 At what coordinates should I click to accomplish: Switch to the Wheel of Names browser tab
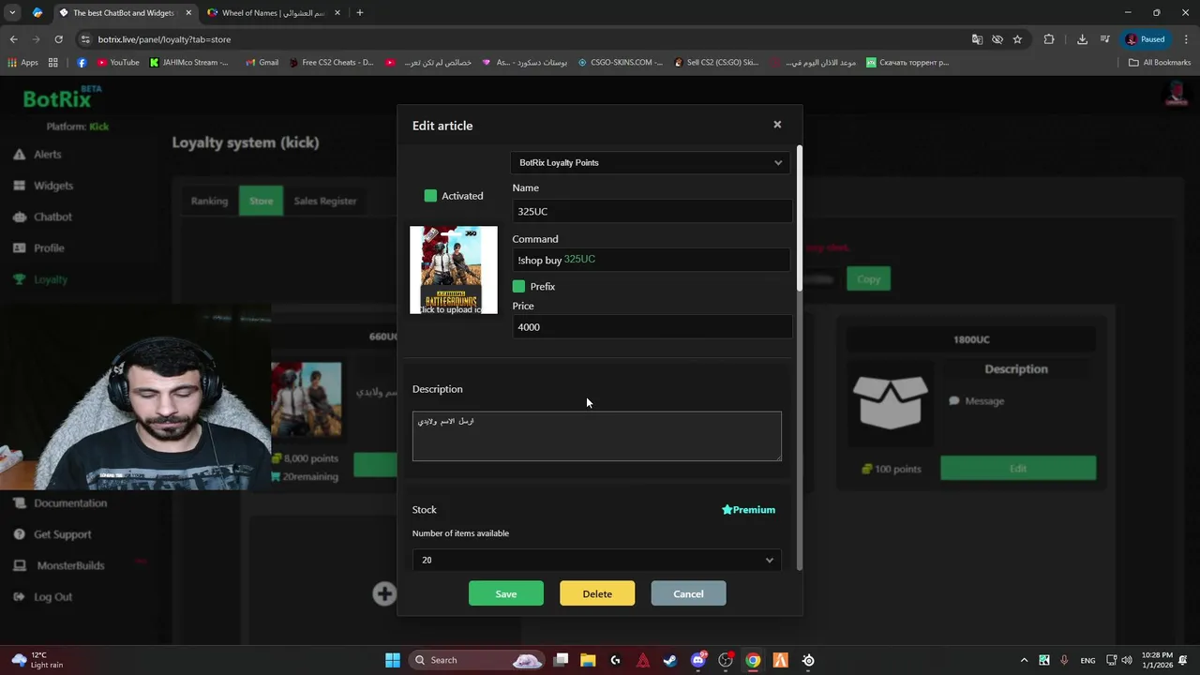(272, 13)
